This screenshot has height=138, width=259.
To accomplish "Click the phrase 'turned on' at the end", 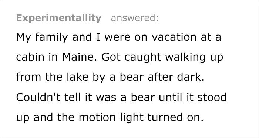I will (175, 117).
